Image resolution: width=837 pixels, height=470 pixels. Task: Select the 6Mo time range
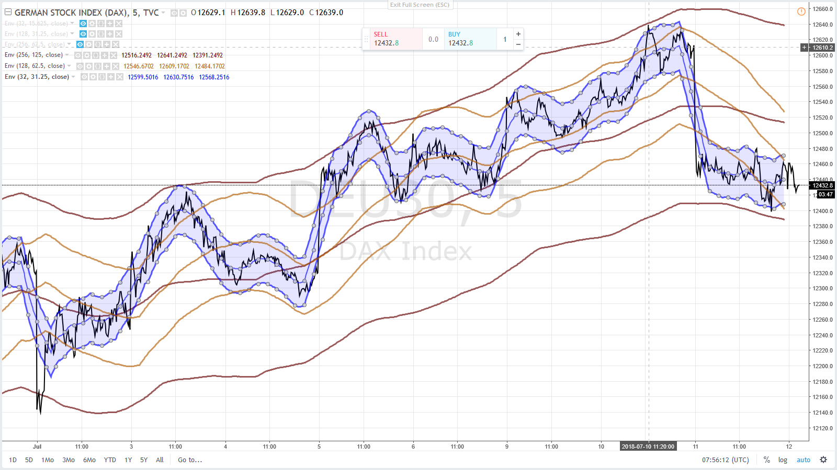click(x=89, y=460)
